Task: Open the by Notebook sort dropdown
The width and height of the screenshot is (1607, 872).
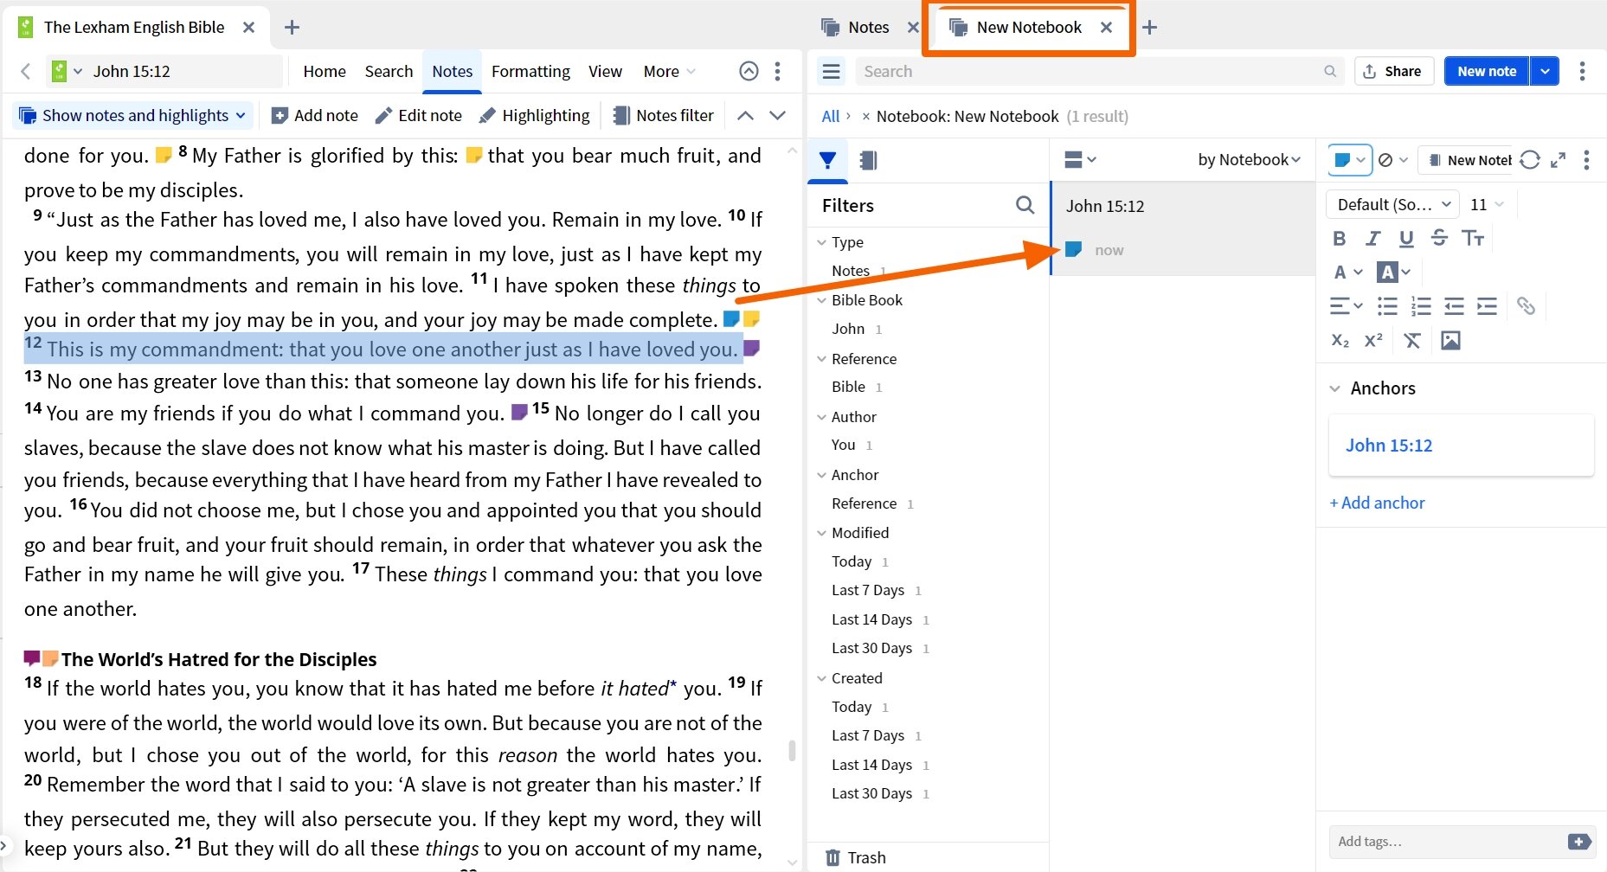Action: pyautogui.click(x=1249, y=159)
